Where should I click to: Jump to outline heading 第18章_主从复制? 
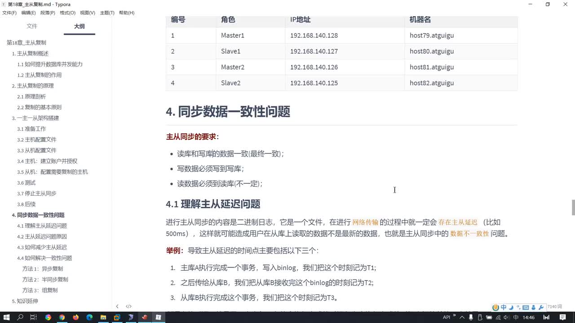[27, 43]
